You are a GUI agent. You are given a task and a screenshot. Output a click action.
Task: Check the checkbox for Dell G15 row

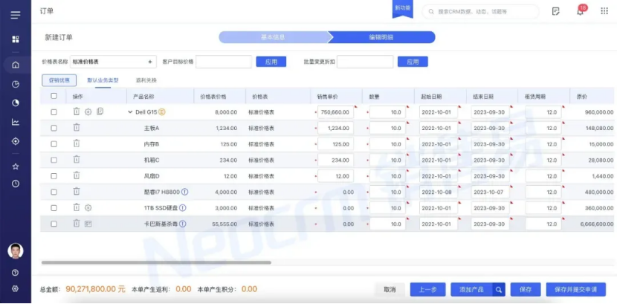pyautogui.click(x=54, y=112)
